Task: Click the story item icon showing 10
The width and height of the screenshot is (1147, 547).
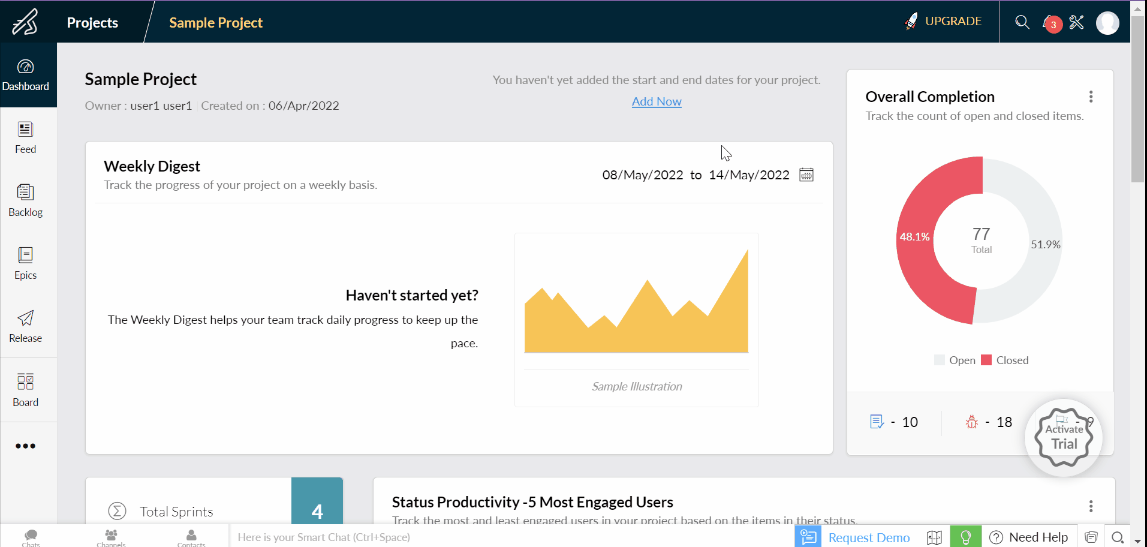Action: tap(877, 422)
